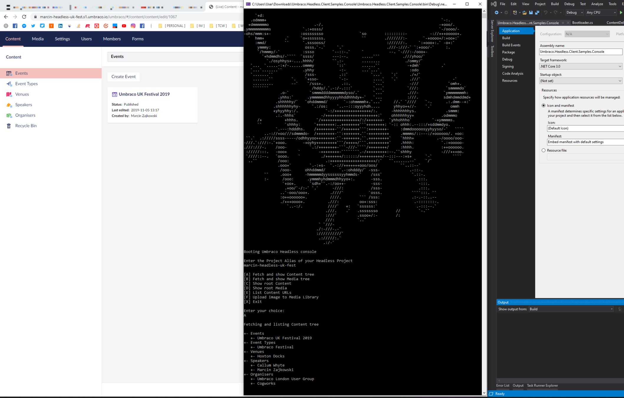Click the Create Event button
624x398 pixels.
[124, 77]
